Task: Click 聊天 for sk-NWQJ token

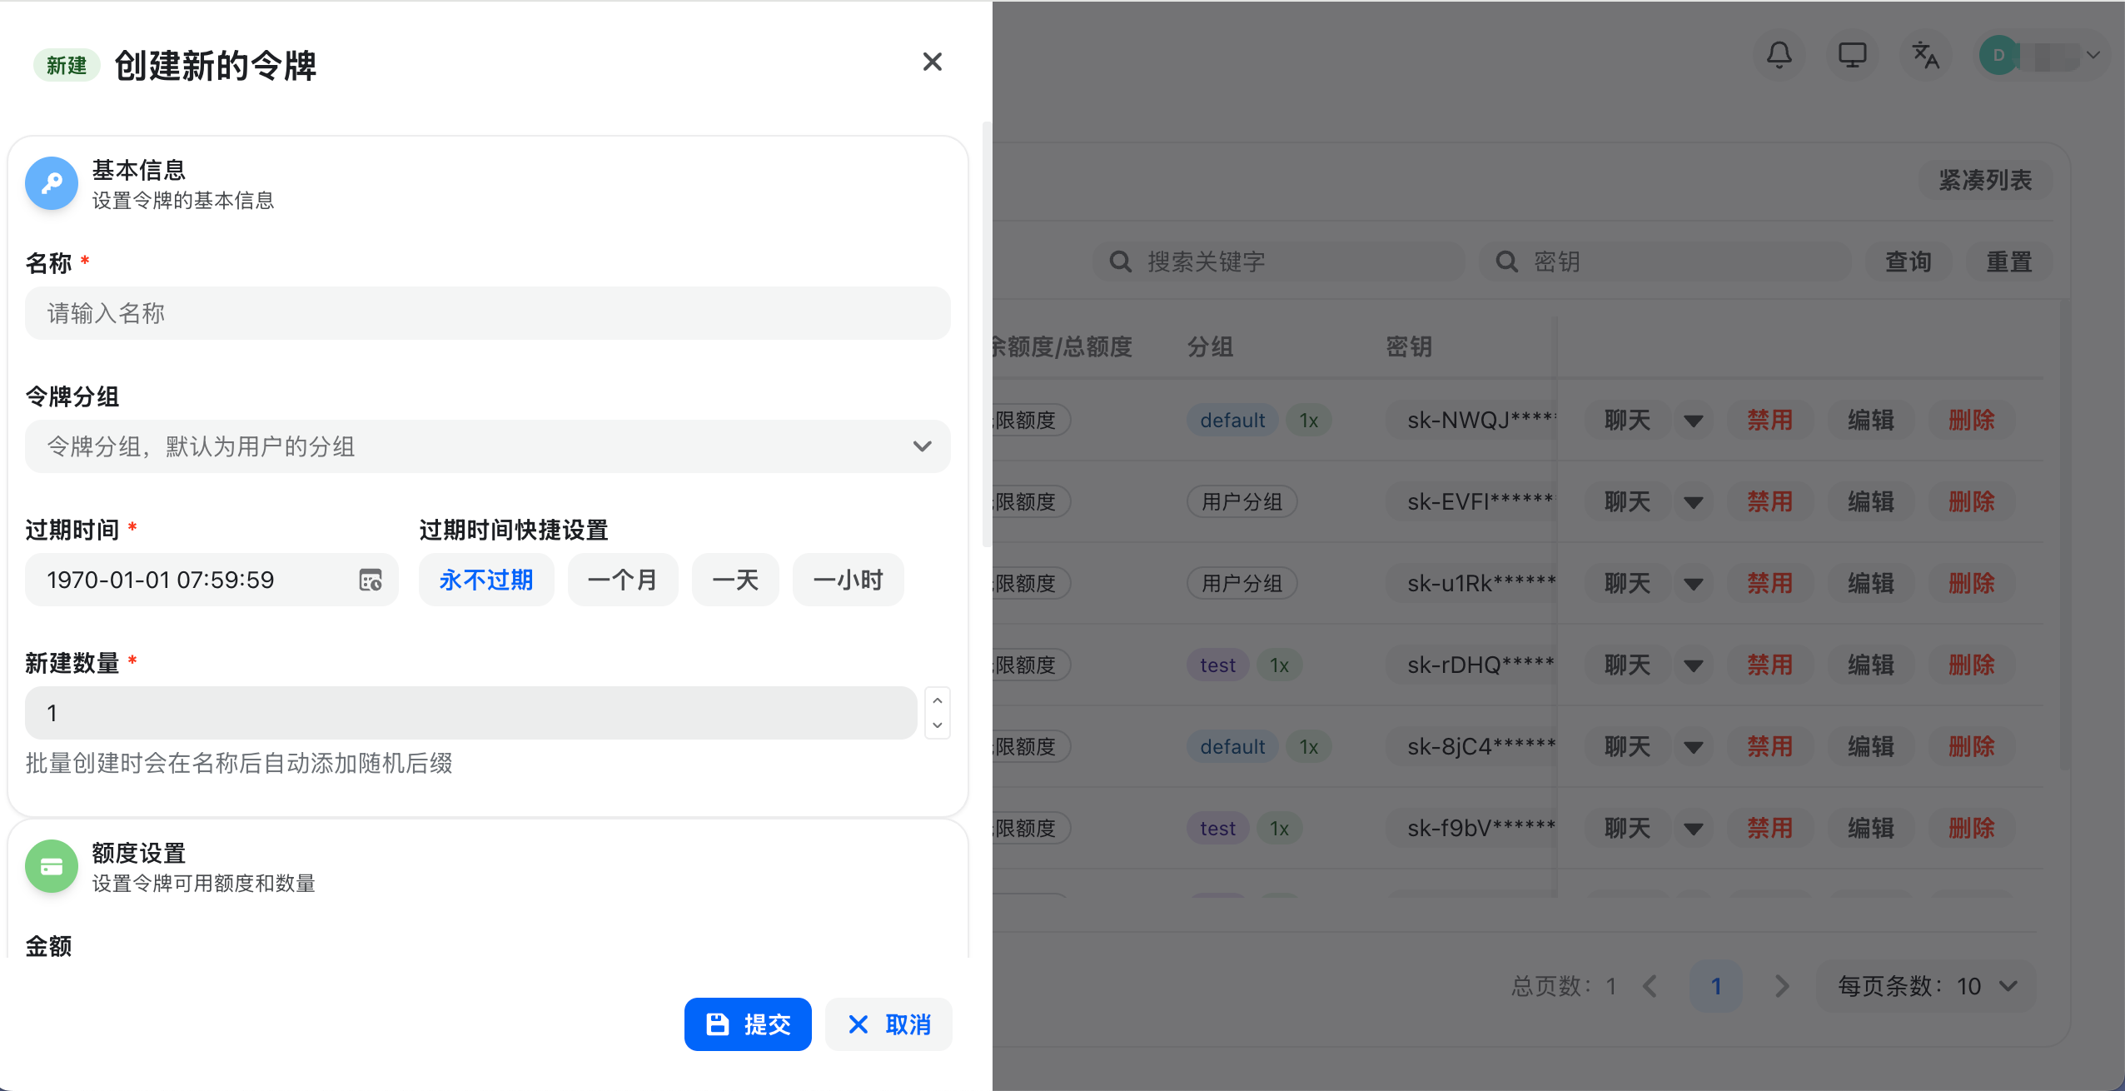Action: 1627,420
